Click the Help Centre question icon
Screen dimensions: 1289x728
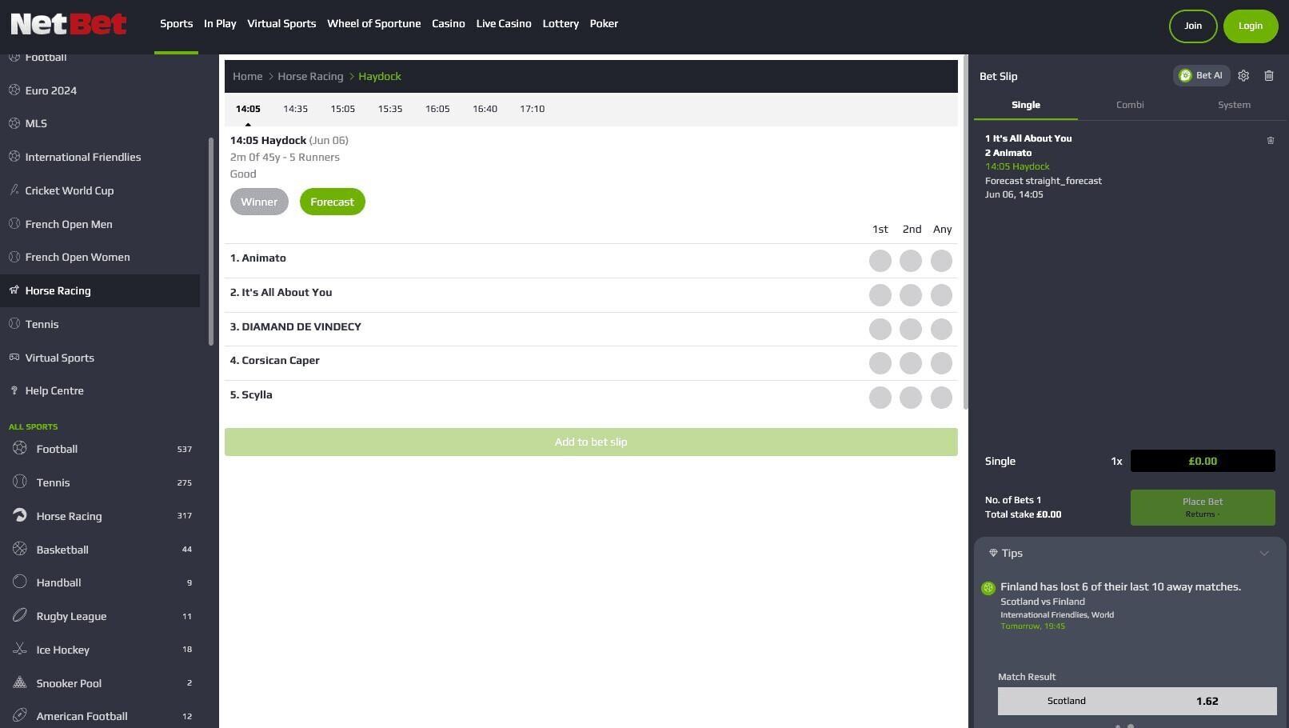(x=14, y=390)
